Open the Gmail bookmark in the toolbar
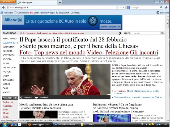Screen dimensions: 170x127 point(42,12)
